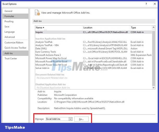Click the NativeShim.dll location in list
Viewport: 159px width, 132px height.
(x=105, y=32)
